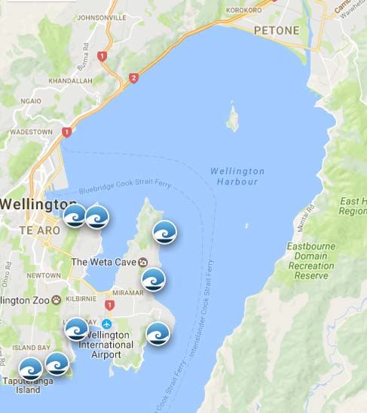Click Eastbourne Domain Recreation Reserve label
Image resolution: width=367 pixels, height=413 pixels.
(x=311, y=261)
